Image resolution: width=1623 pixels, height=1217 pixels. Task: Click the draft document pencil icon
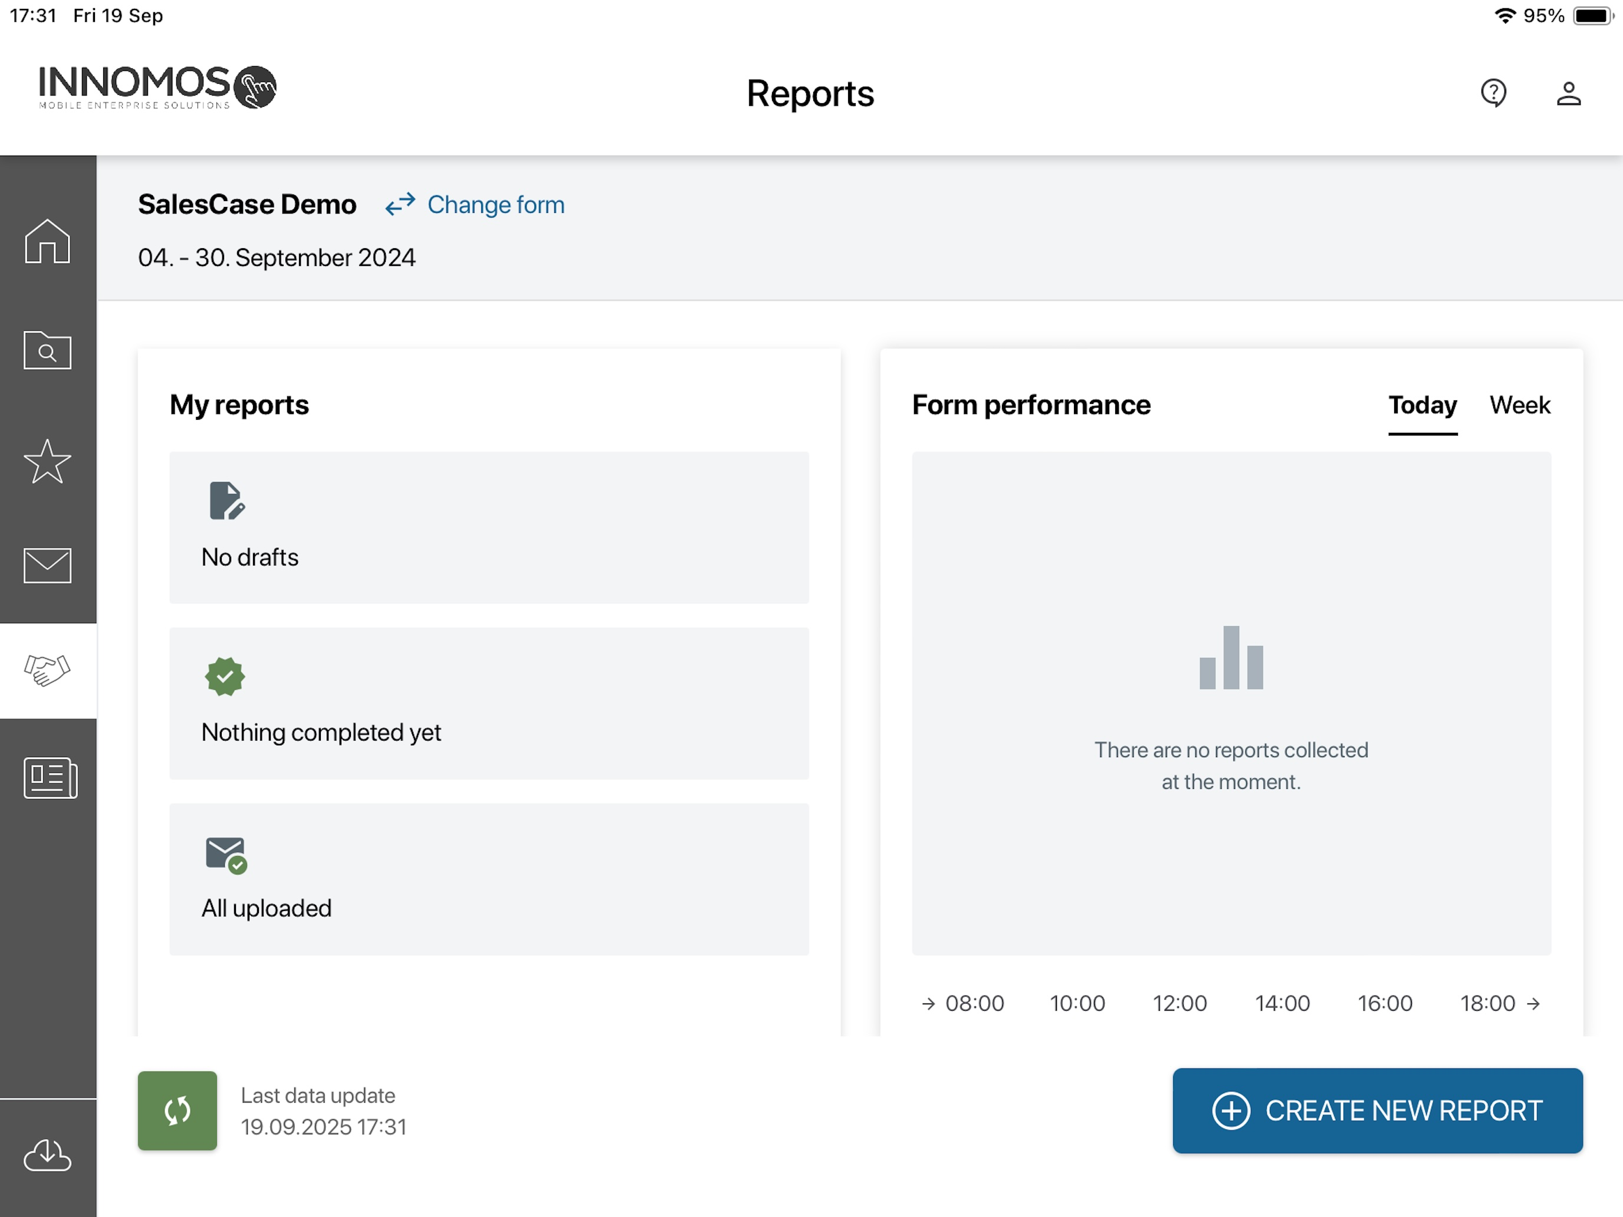tap(226, 501)
